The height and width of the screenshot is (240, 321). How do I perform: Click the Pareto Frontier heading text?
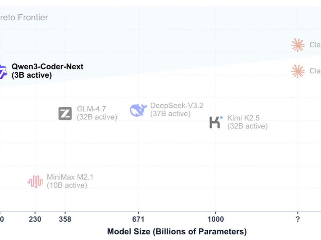pyautogui.click(x=24, y=17)
